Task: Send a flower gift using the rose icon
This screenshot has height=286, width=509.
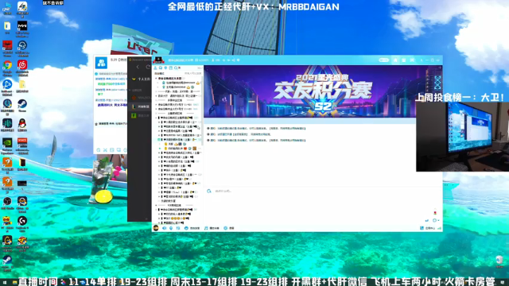Action: [x=435, y=212]
